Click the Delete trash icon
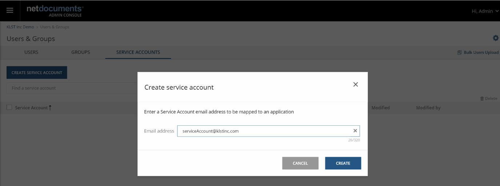The height and width of the screenshot is (186, 500). [x=482, y=98]
